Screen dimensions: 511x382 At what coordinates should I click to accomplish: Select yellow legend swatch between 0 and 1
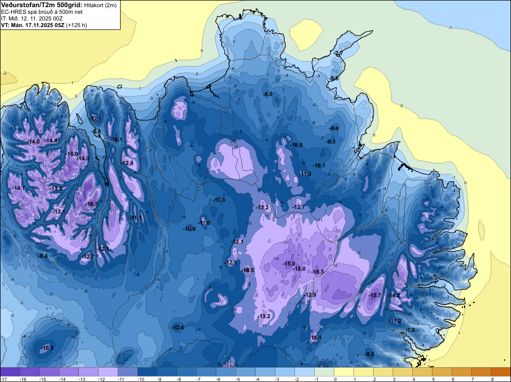[x=344, y=372]
